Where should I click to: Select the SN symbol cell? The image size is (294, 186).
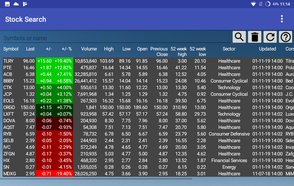[x=6, y=167]
